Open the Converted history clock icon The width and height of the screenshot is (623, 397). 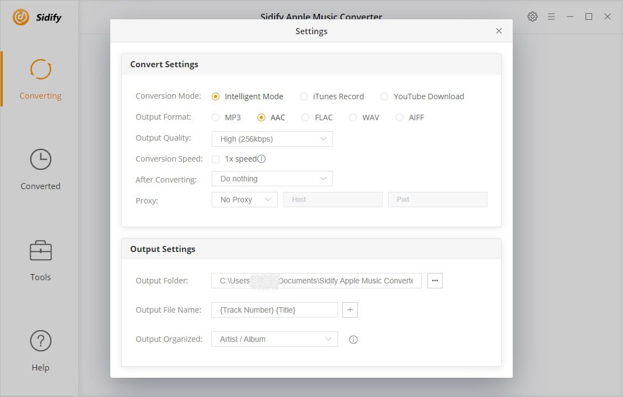41,159
